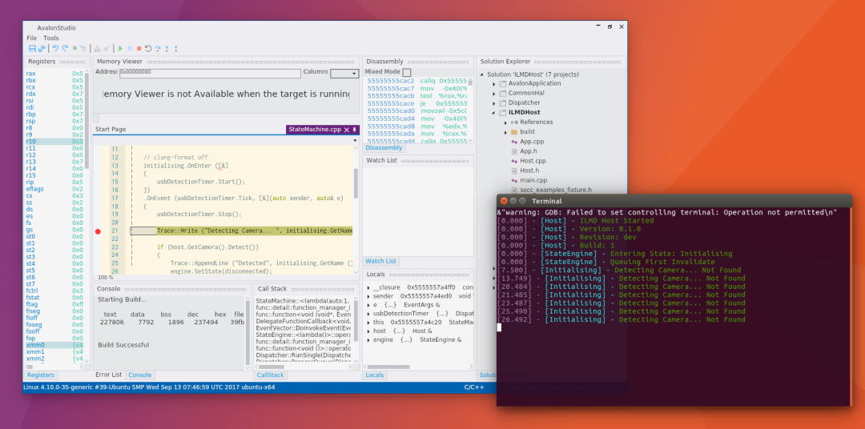The image size is (865, 429).
Task: Click the Clean project broom icon
Action: pyautogui.click(x=107, y=49)
